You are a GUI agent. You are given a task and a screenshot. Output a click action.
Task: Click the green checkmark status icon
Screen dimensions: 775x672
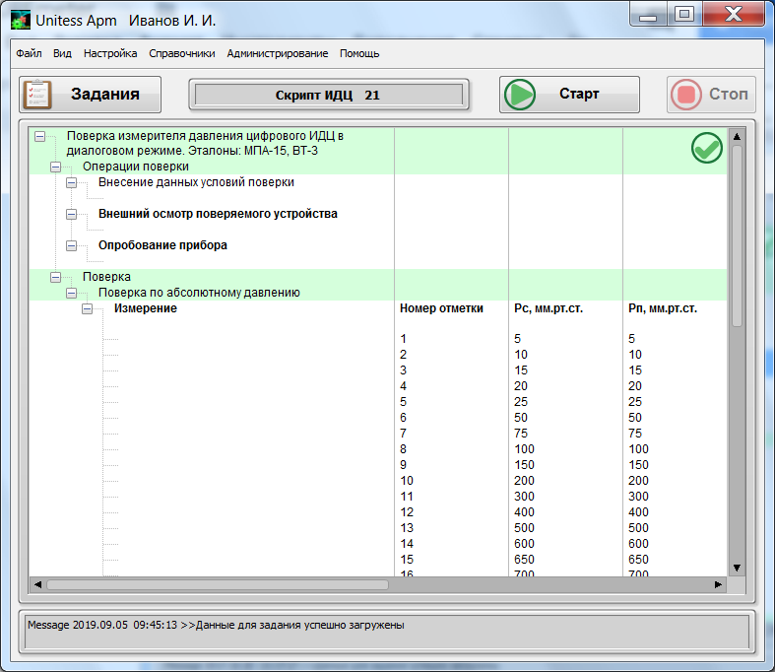(706, 149)
